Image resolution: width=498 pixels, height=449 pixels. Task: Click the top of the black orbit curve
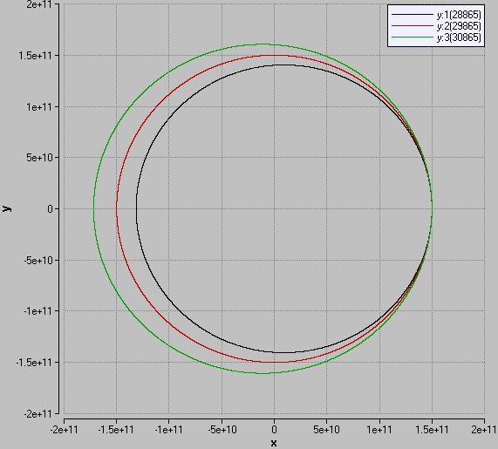pyautogui.click(x=284, y=65)
